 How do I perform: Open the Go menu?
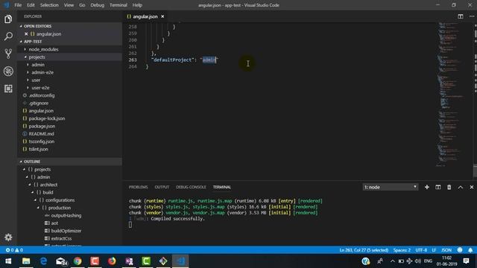coord(82,5)
